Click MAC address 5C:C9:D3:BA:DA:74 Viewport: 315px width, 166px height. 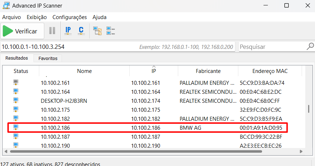(x=262, y=83)
